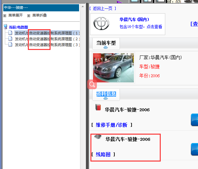Viewport: 198px width, 169px height.
Task: Collapse the menu via 菜单折叠 text
Action: (x=40, y=15)
